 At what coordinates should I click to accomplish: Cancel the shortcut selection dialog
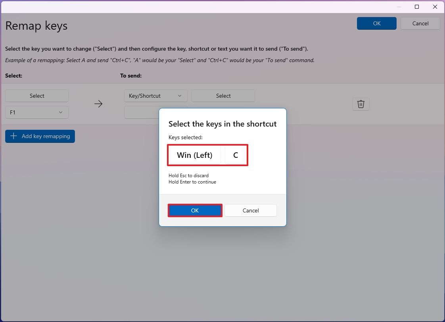pos(251,210)
